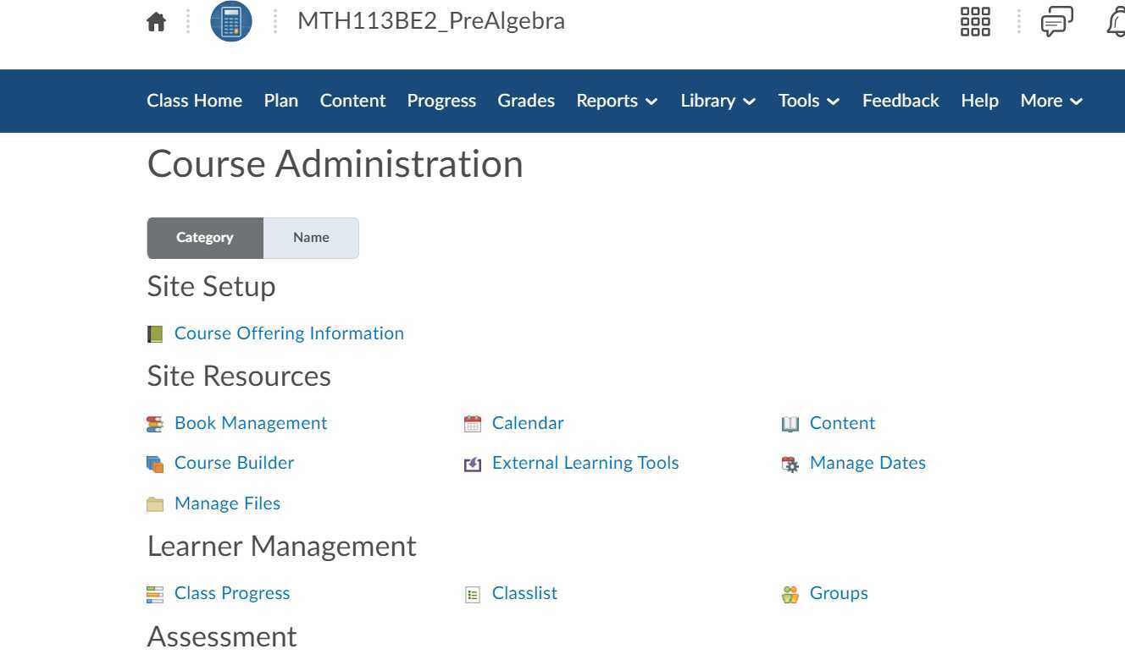Click the Course Builder blocks icon
1125x660 pixels.
tap(154, 464)
